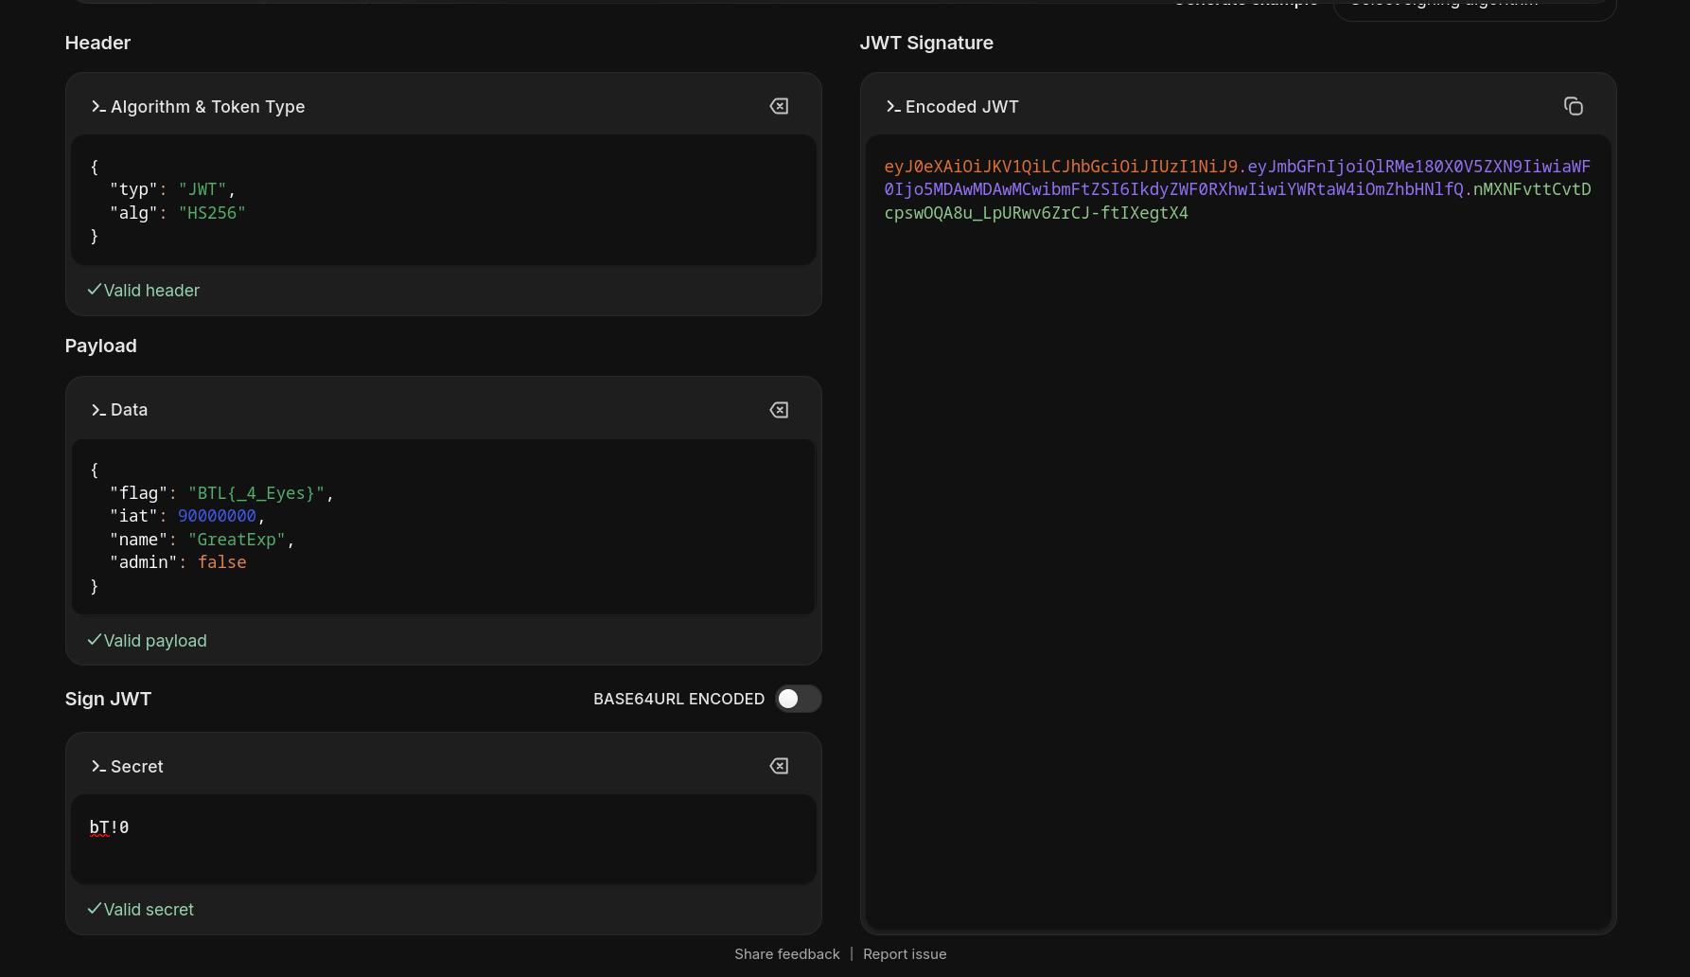The width and height of the screenshot is (1690, 977).
Task: Open the signing algorithm dropdown
Action: 1473,6
